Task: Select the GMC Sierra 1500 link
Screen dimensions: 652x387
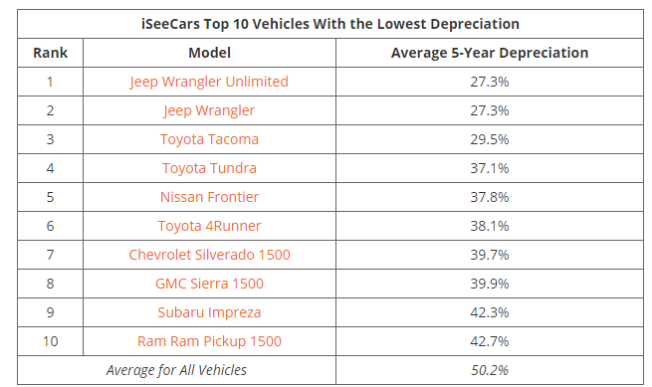Action: (209, 284)
